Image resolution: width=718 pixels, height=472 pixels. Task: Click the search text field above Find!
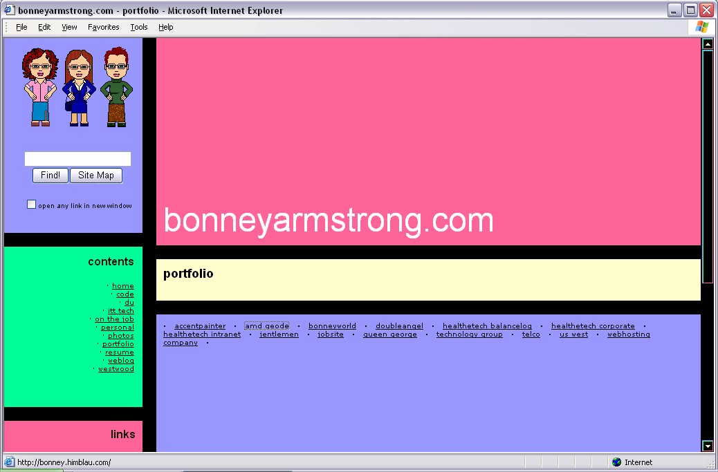[x=77, y=159]
